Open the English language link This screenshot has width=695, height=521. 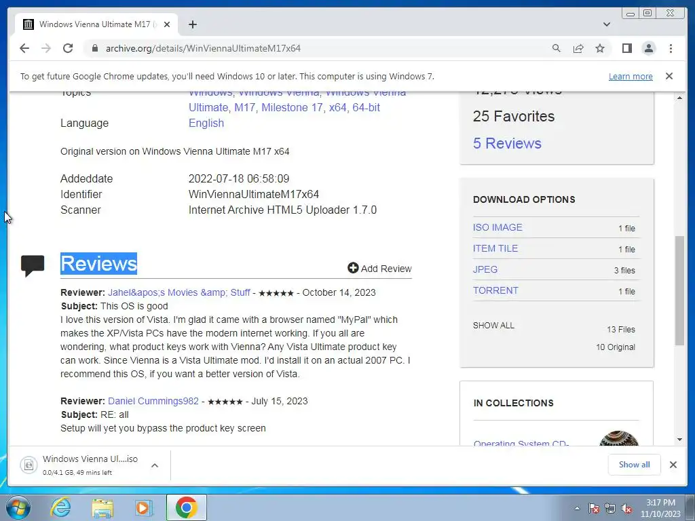click(206, 123)
